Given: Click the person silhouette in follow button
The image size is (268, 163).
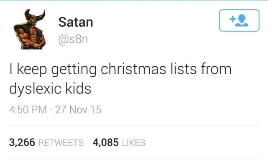Looking at the screenshot, I should point(242,20).
